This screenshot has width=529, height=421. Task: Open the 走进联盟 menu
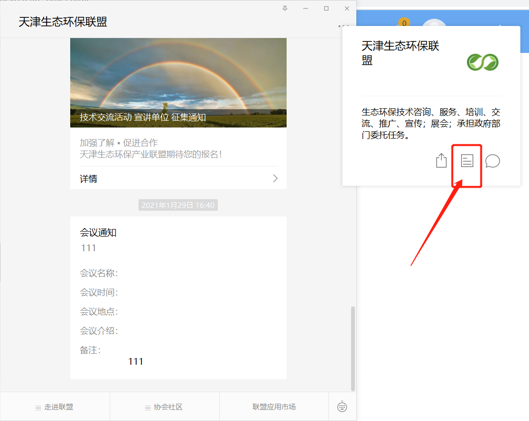pos(55,407)
